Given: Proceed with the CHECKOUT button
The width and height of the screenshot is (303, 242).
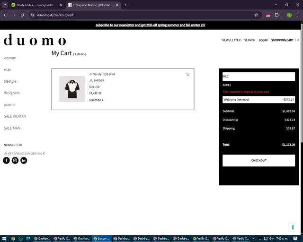Looking at the screenshot, I should [x=258, y=160].
